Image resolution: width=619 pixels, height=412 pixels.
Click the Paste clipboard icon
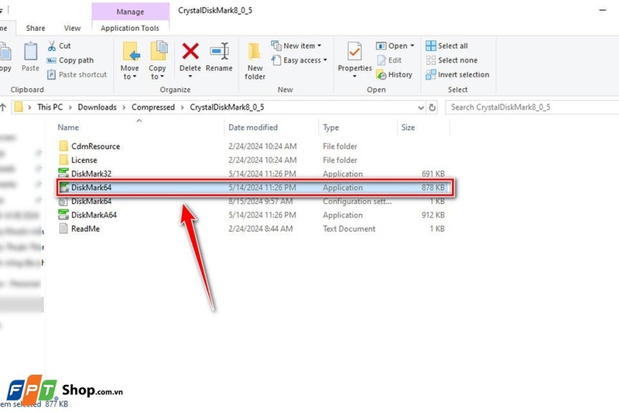point(30,52)
